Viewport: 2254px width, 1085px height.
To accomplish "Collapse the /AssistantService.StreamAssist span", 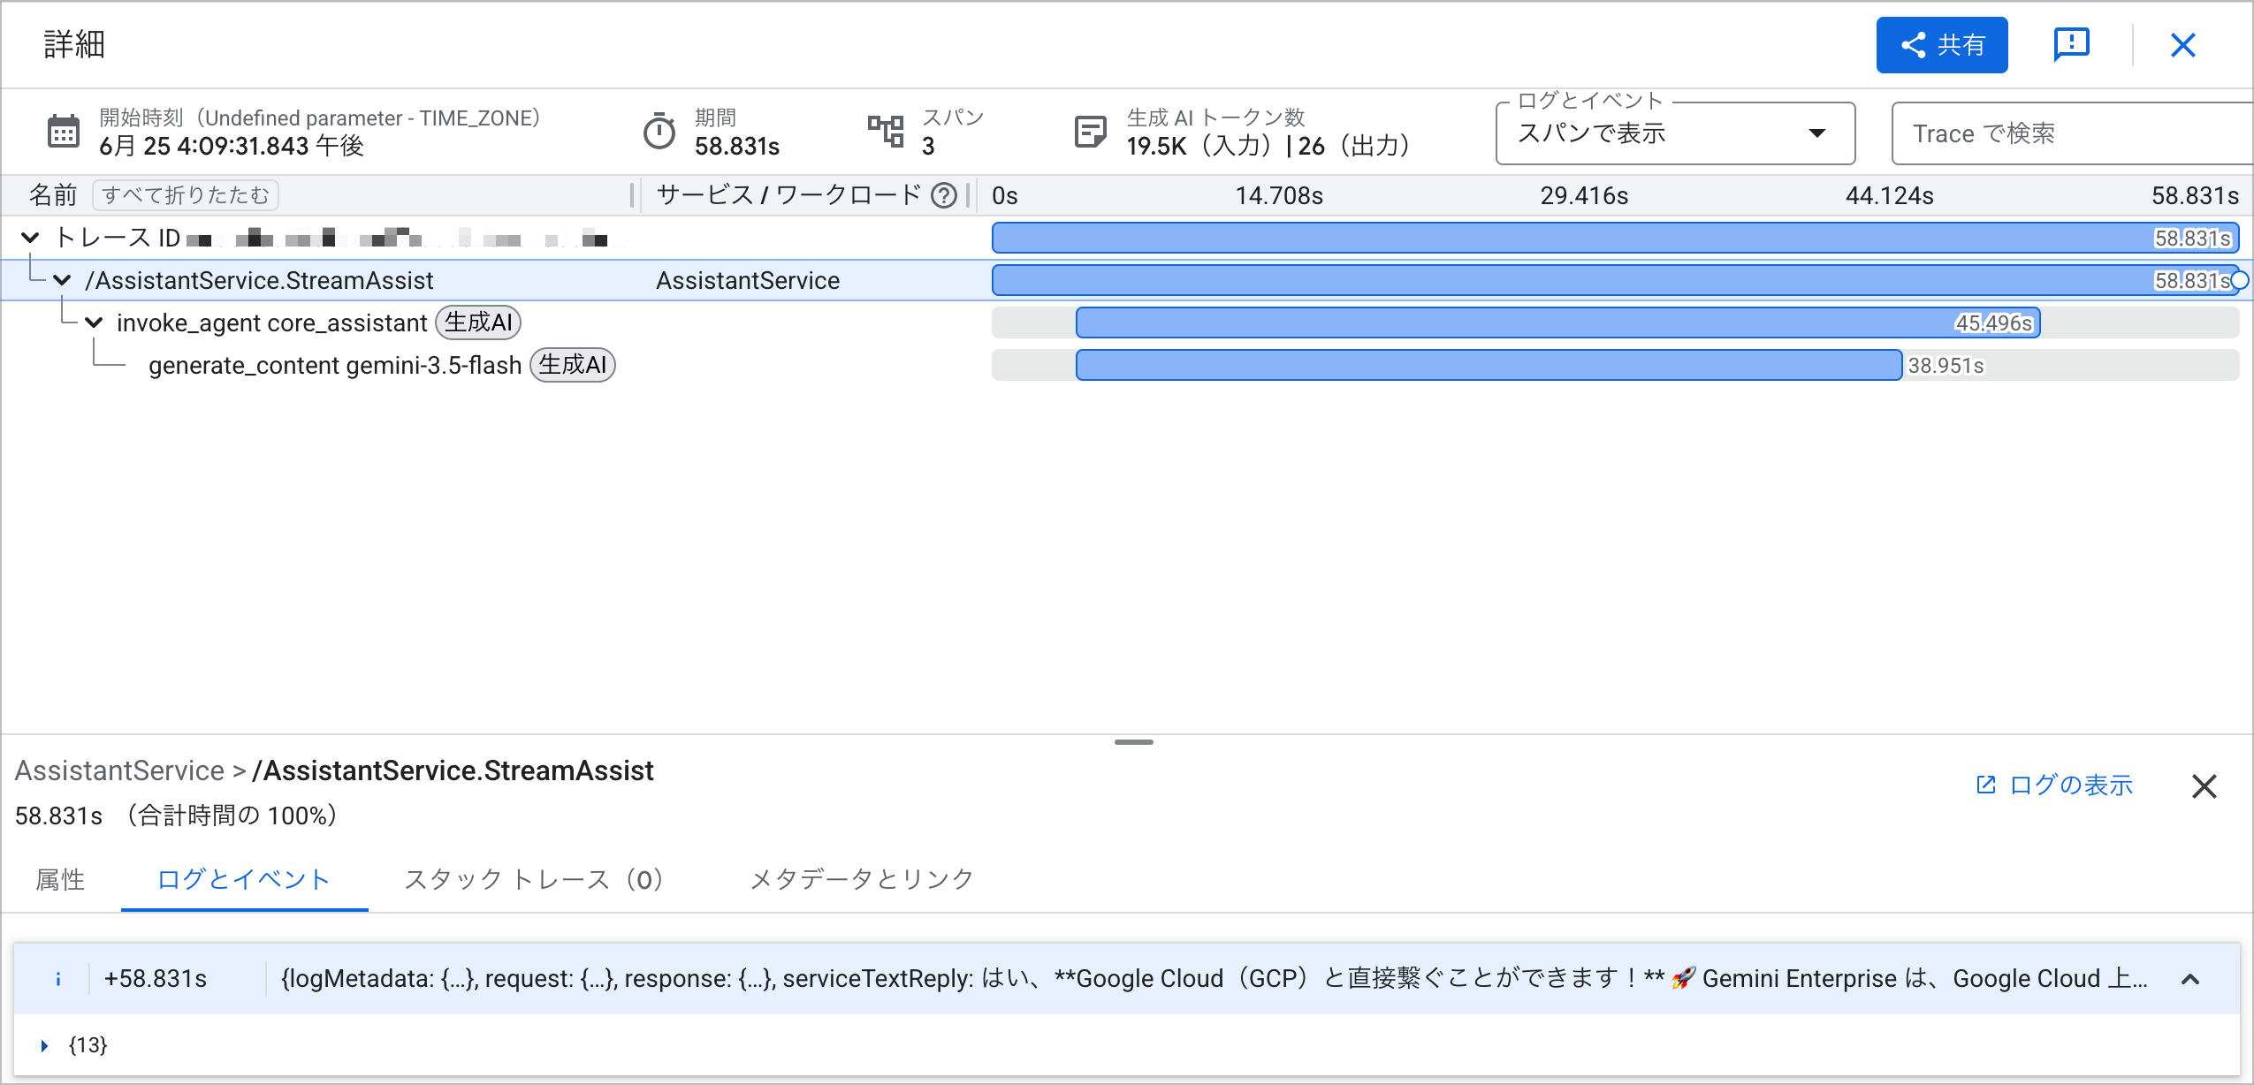I will [62, 280].
